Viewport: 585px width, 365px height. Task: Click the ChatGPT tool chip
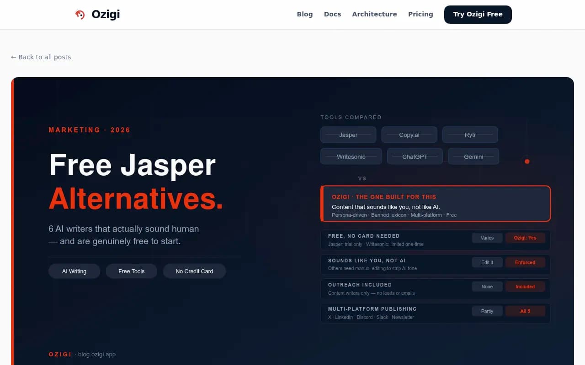pyautogui.click(x=415, y=156)
